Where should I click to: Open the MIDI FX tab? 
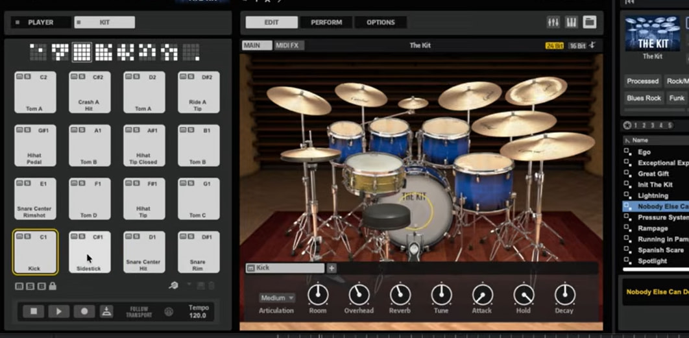pyautogui.click(x=287, y=45)
